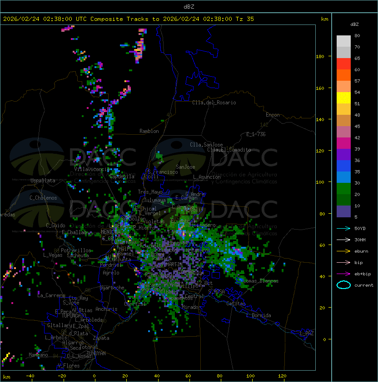Image resolution: width=378 pixels, height=382 pixels.
Task: Click the 'Villavicencio' map label
Action: click(92, 169)
